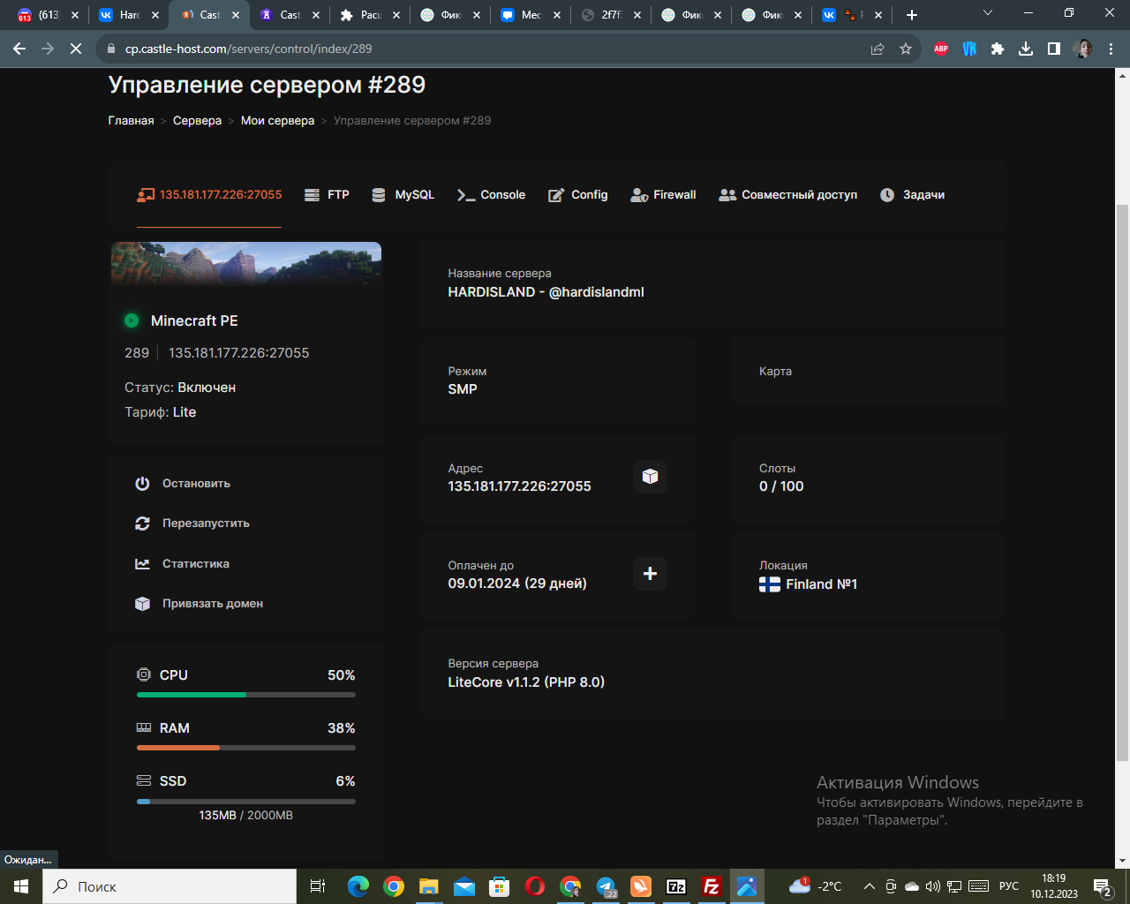Open the FTP tab
This screenshot has height=904, width=1130.
coord(327,195)
